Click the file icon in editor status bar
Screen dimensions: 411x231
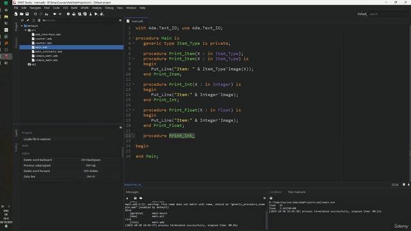[x=404, y=185]
